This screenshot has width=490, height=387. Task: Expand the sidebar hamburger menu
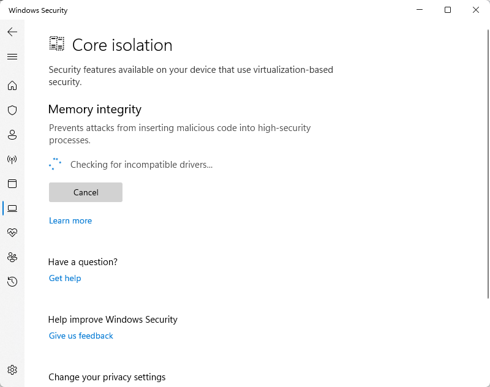point(12,56)
